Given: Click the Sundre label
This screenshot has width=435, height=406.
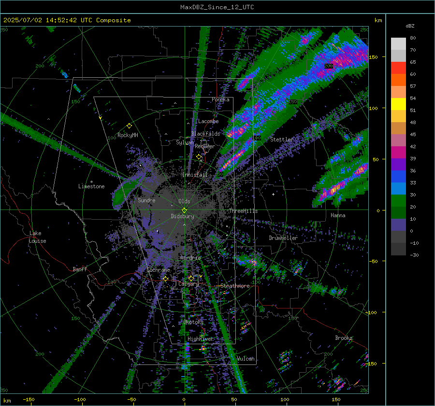Looking at the screenshot, I should [x=146, y=200].
